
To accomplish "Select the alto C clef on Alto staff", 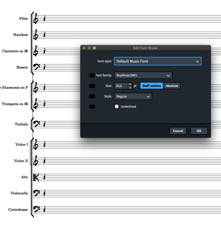I will point(36,177).
